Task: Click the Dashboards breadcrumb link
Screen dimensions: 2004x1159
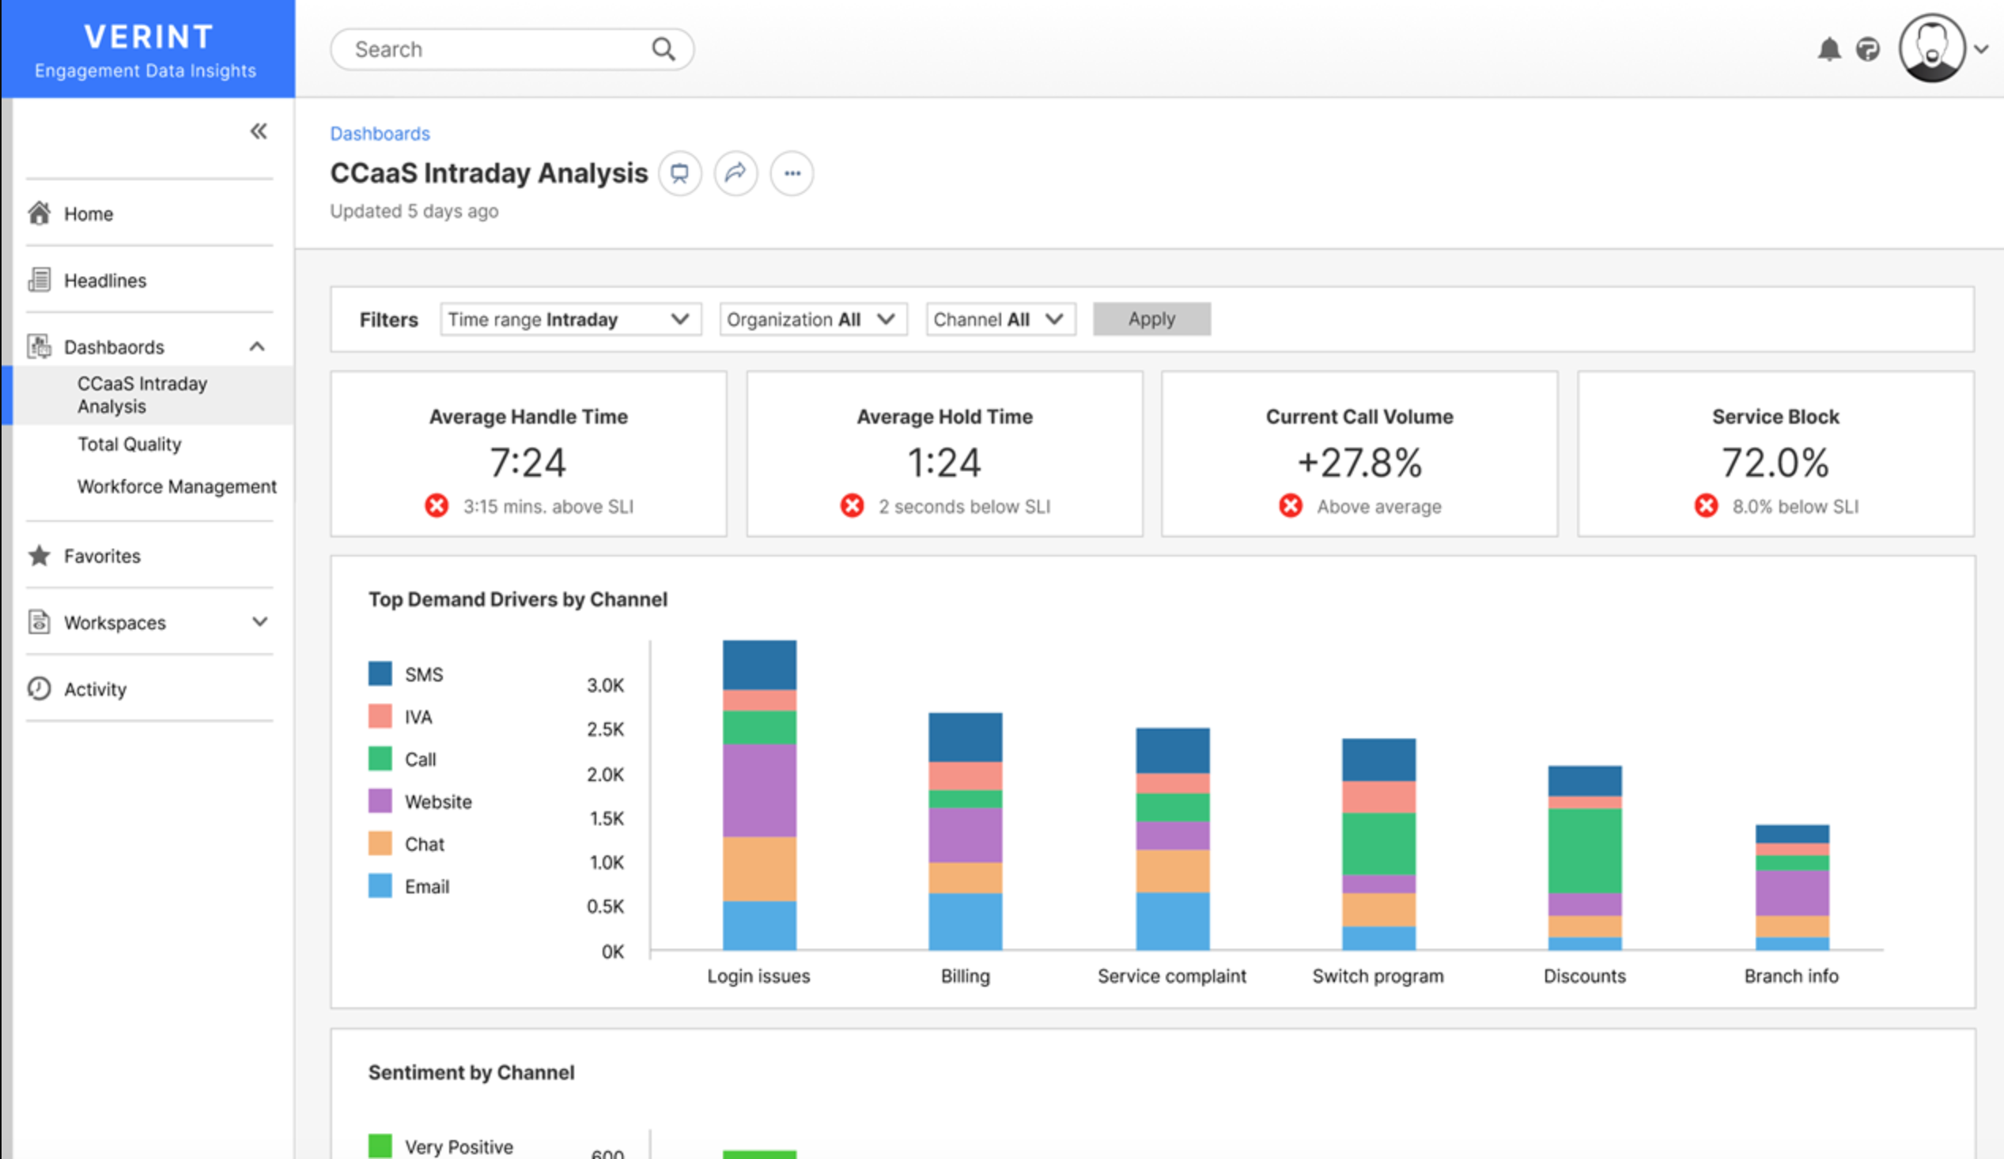Action: click(x=380, y=134)
